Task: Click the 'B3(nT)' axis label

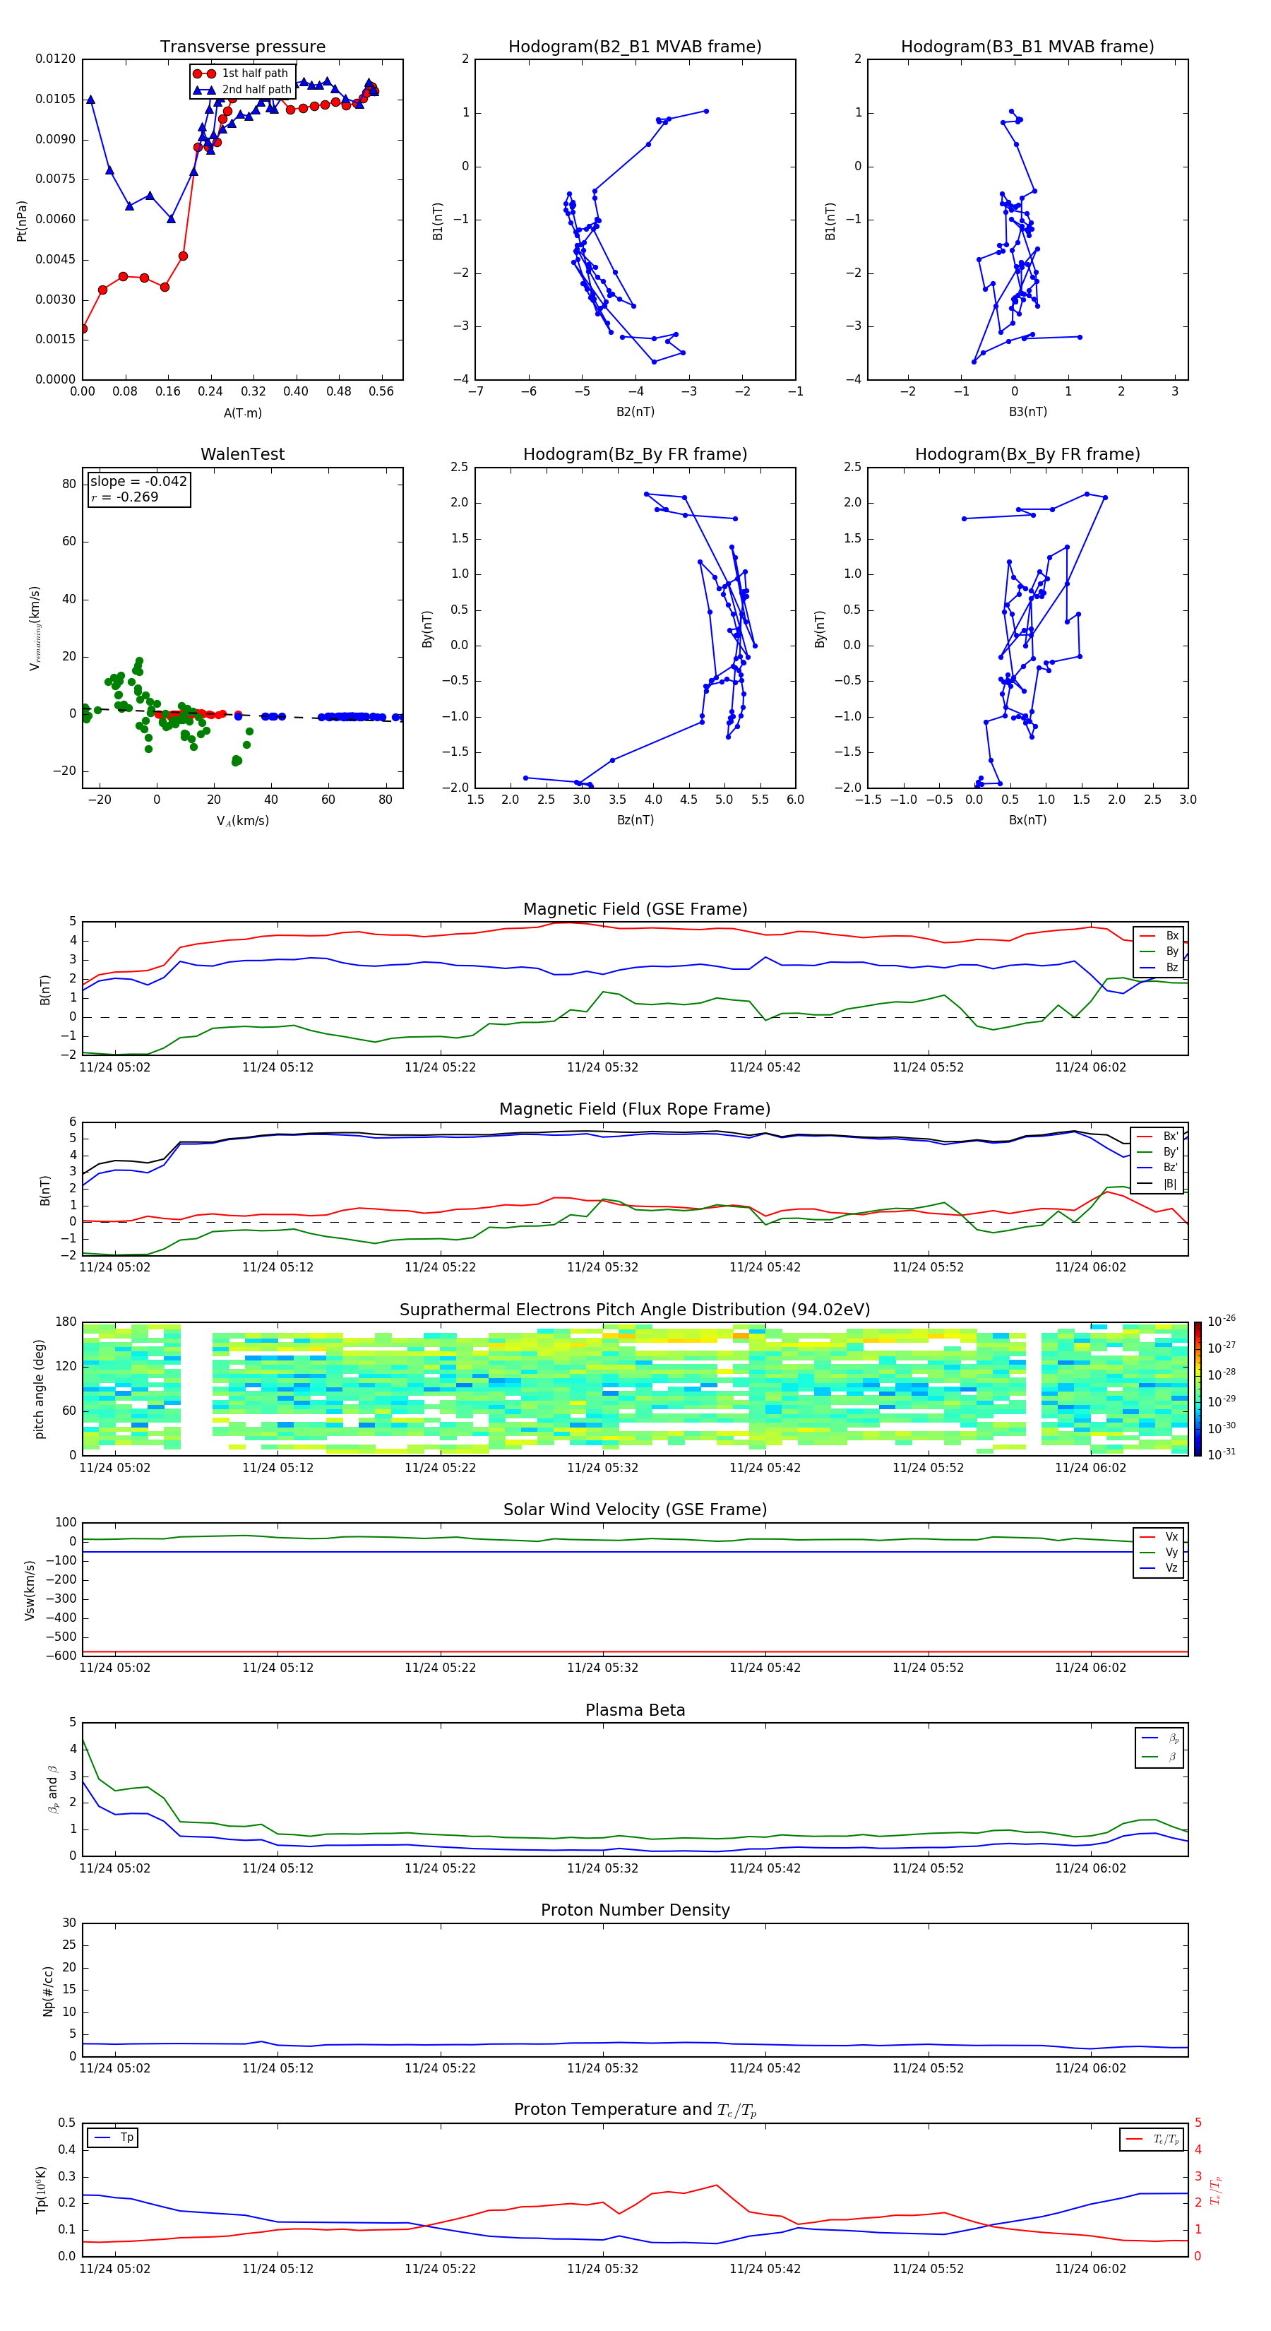Action: [1027, 412]
